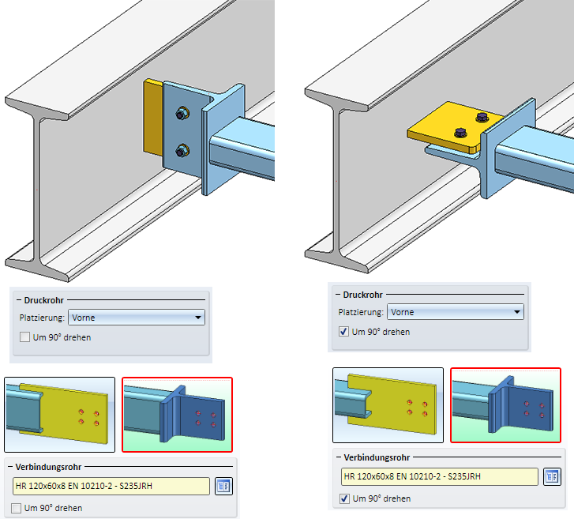Uncheck right Druckrohr 'Um 90° drehen' checkbox

pyautogui.click(x=343, y=332)
